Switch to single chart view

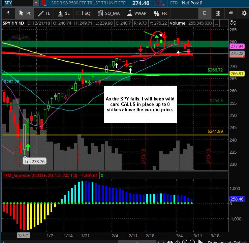[205, 13]
